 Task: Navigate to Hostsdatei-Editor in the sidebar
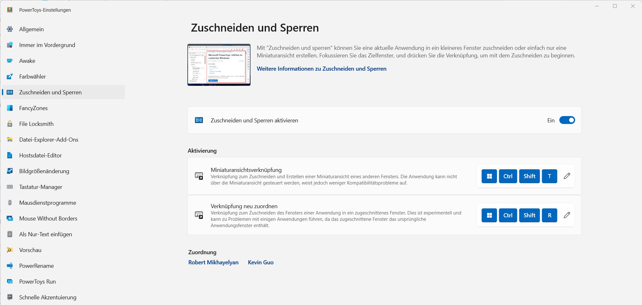coord(63,155)
